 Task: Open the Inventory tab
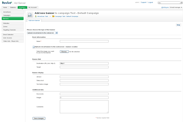(x=22, y=7)
